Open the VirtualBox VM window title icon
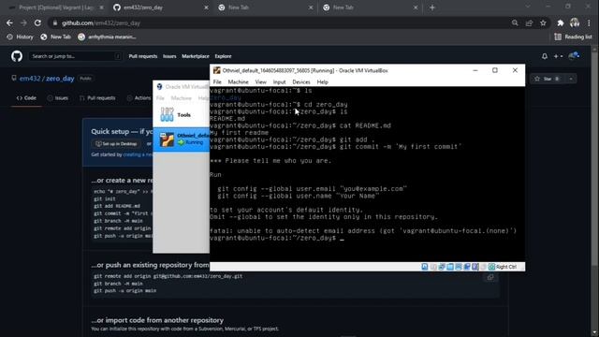This screenshot has width=599, height=337. point(216,70)
